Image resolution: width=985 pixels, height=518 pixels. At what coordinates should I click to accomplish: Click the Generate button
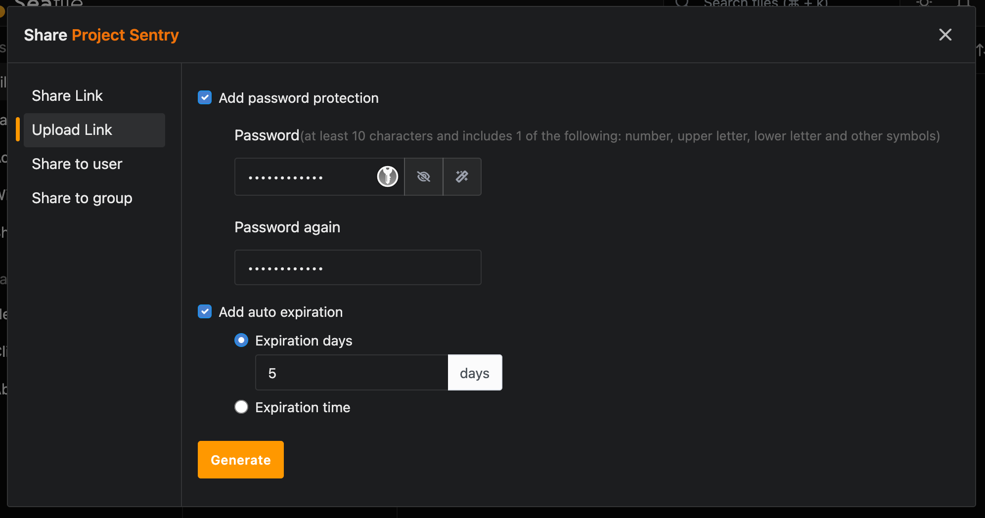click(241, 460)
